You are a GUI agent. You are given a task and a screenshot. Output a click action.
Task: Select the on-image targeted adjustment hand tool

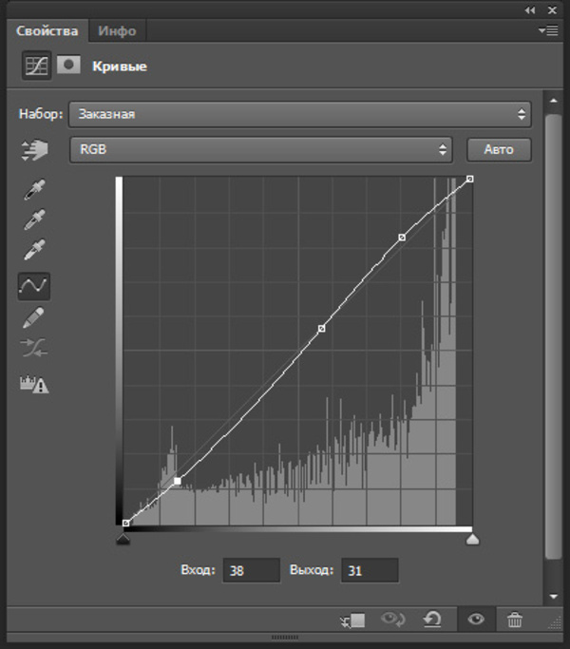coord(35,150)
